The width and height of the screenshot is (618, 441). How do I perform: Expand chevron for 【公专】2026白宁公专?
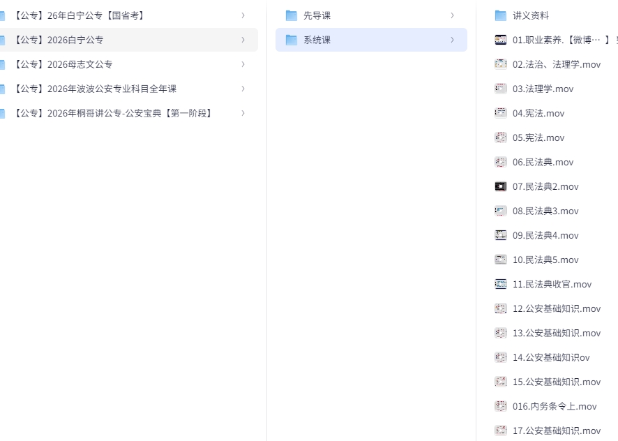[x=243, y=40]
